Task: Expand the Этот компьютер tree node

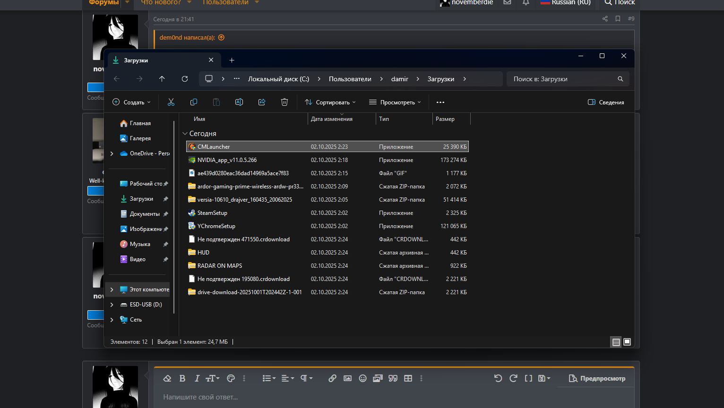Action: [x=112, y=289]
